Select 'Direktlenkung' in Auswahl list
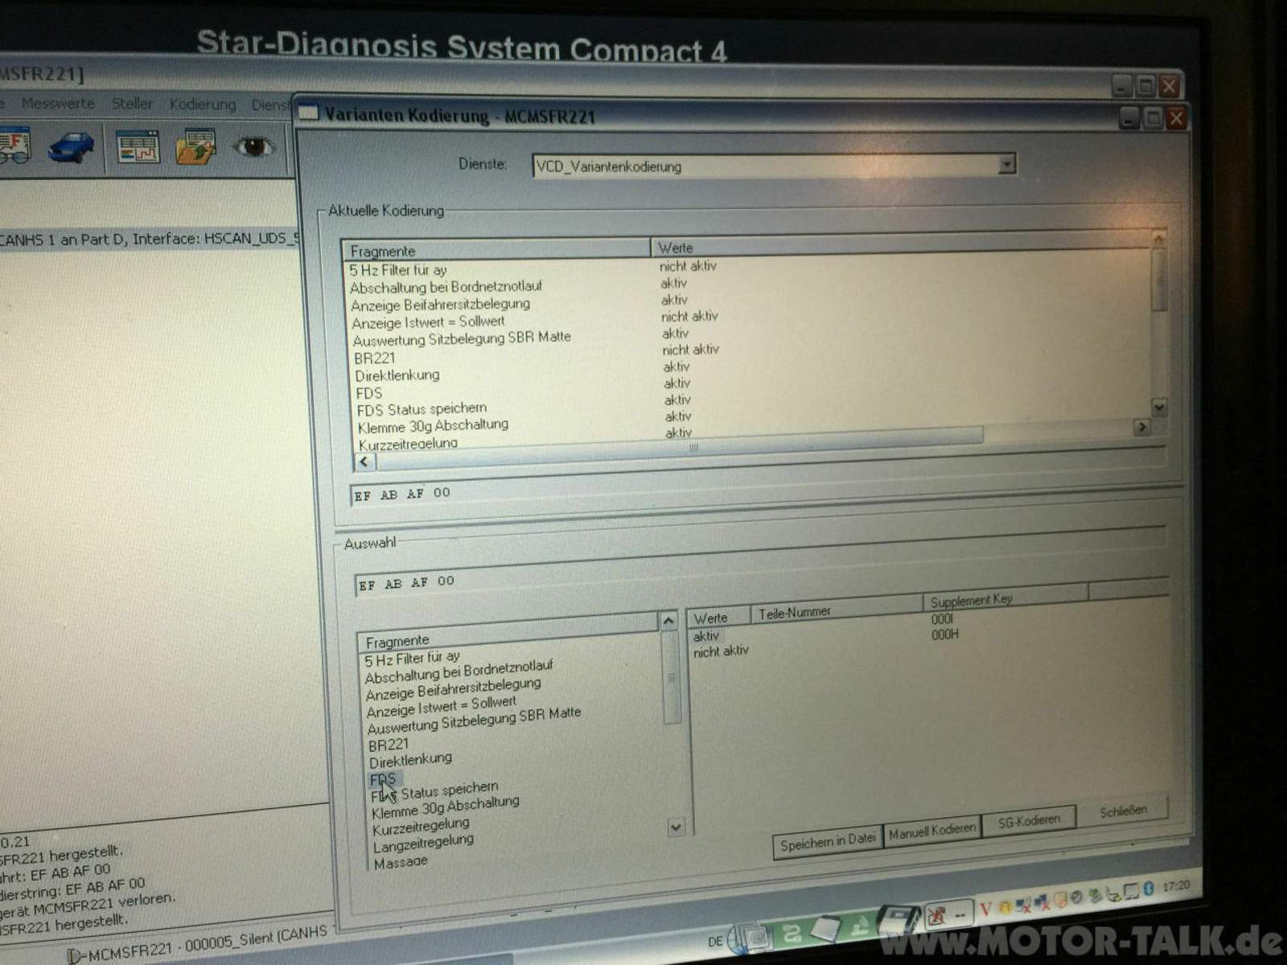Screen dimensions: 1287x965 pyautogui.click(x=410, y=760)
